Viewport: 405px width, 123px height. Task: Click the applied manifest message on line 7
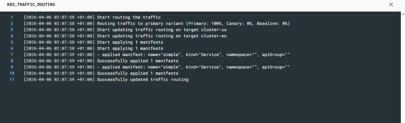click(x=193, y=55)
